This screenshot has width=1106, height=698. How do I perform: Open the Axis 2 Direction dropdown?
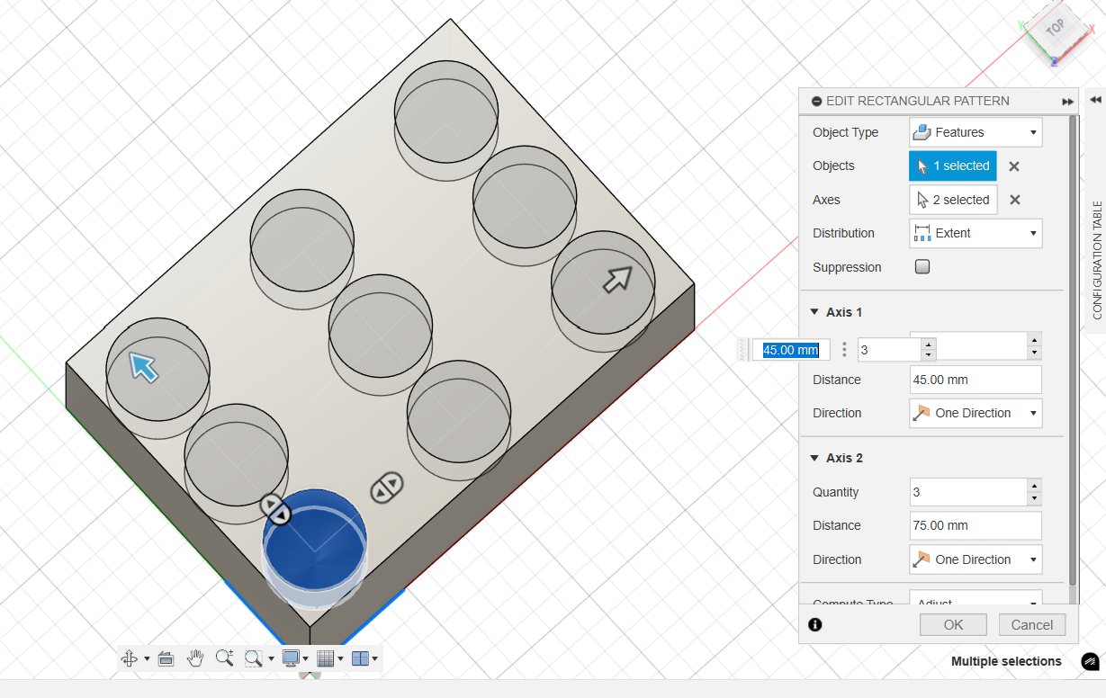pos(976,559)
